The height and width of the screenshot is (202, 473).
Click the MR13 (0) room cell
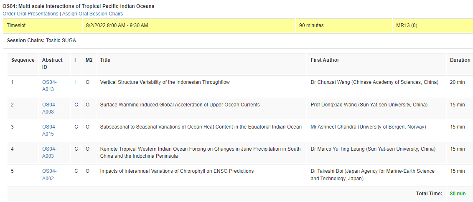pyautogui.click(x=406, y=25)
